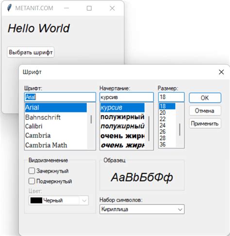Screen dimensions: 230x236
Task: Click the black color swatch
Action: tap(36, 201)
